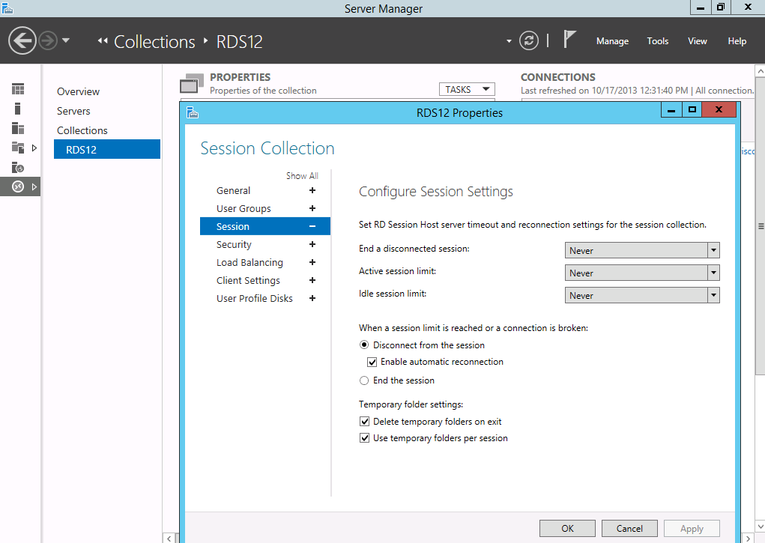765x543 pixels.
Task: Click the Forward navigation arrow
Action: (x=48, y=40)
